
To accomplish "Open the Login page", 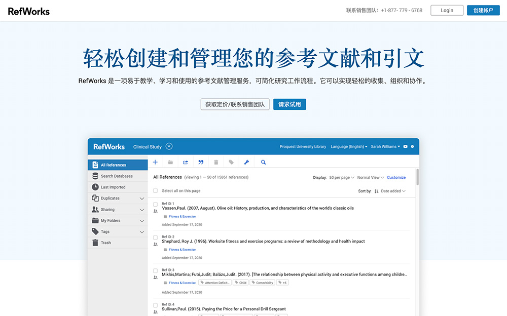I will click(447, 10).
